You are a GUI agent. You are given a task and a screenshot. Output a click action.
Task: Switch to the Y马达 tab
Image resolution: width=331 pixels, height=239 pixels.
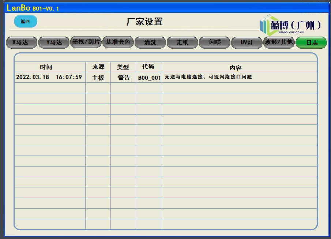54,42
